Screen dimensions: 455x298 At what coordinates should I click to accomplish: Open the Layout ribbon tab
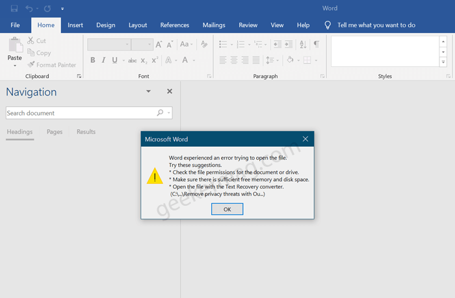pos(138,25)
